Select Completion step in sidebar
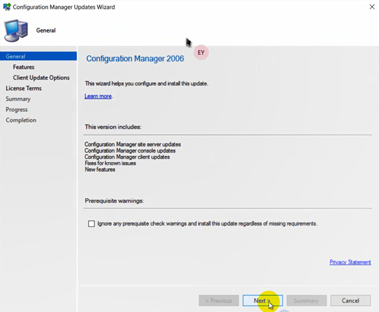Viewport: 379px width, 312px height. tap(21, 120)
